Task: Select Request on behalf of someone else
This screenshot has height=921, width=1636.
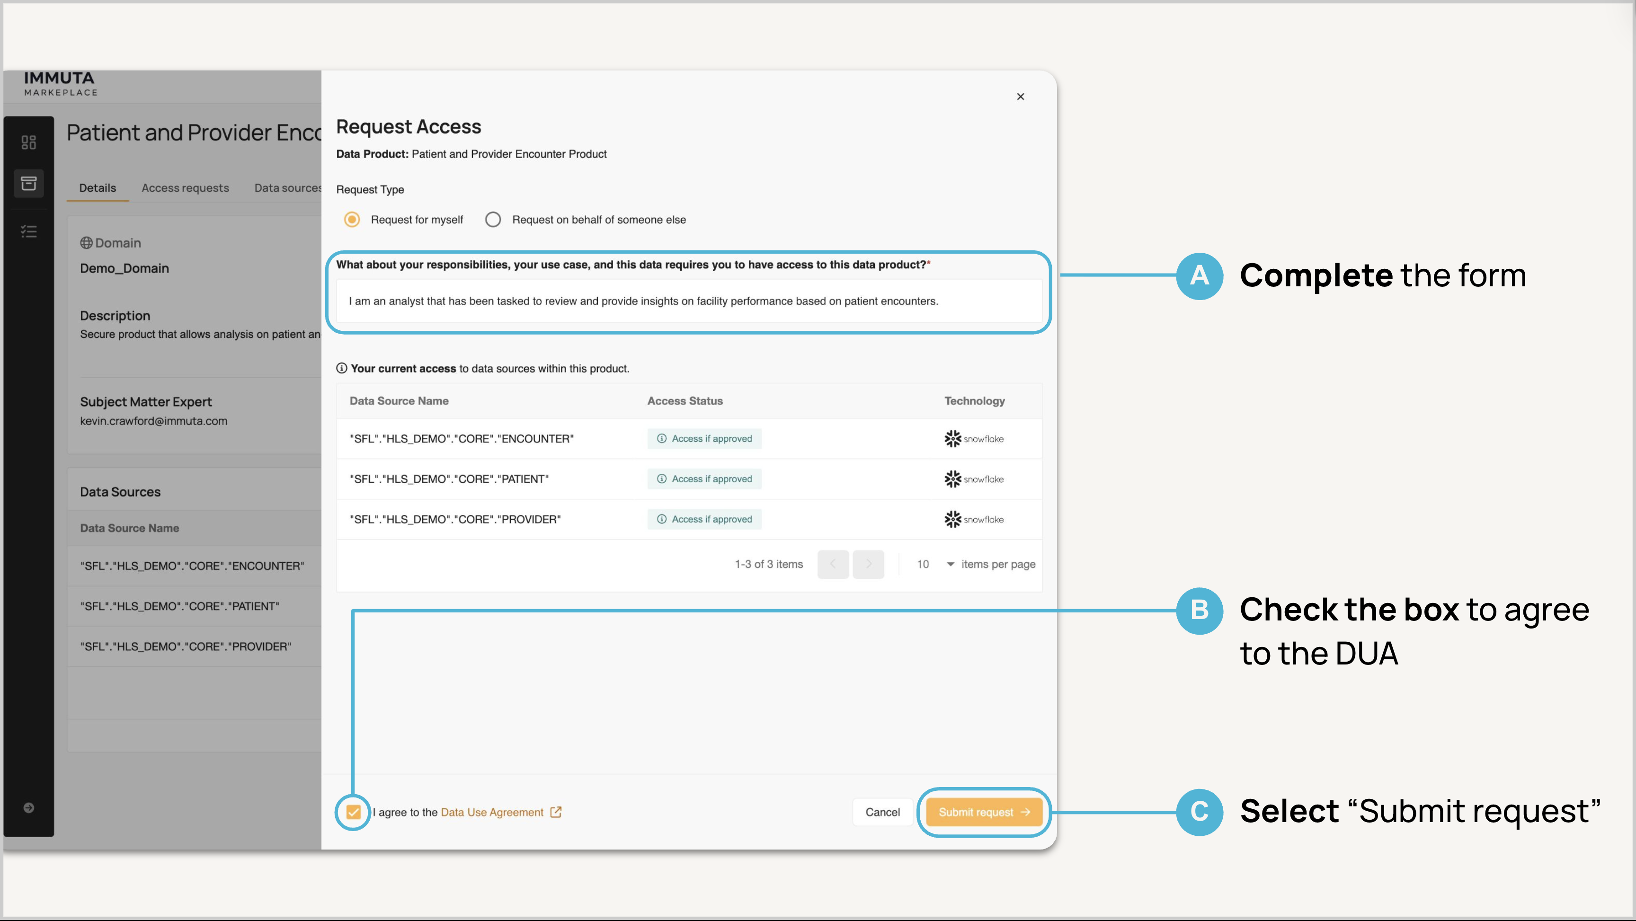Action: [493, 220]
